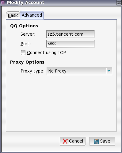Click the 'Connect using TCP' label text

46,53
